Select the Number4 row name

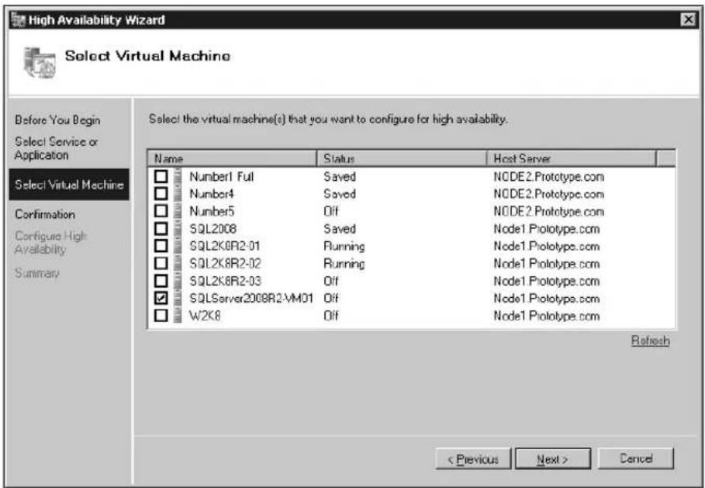point(211,194)
